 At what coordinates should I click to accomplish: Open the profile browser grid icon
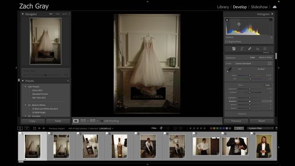270,64
